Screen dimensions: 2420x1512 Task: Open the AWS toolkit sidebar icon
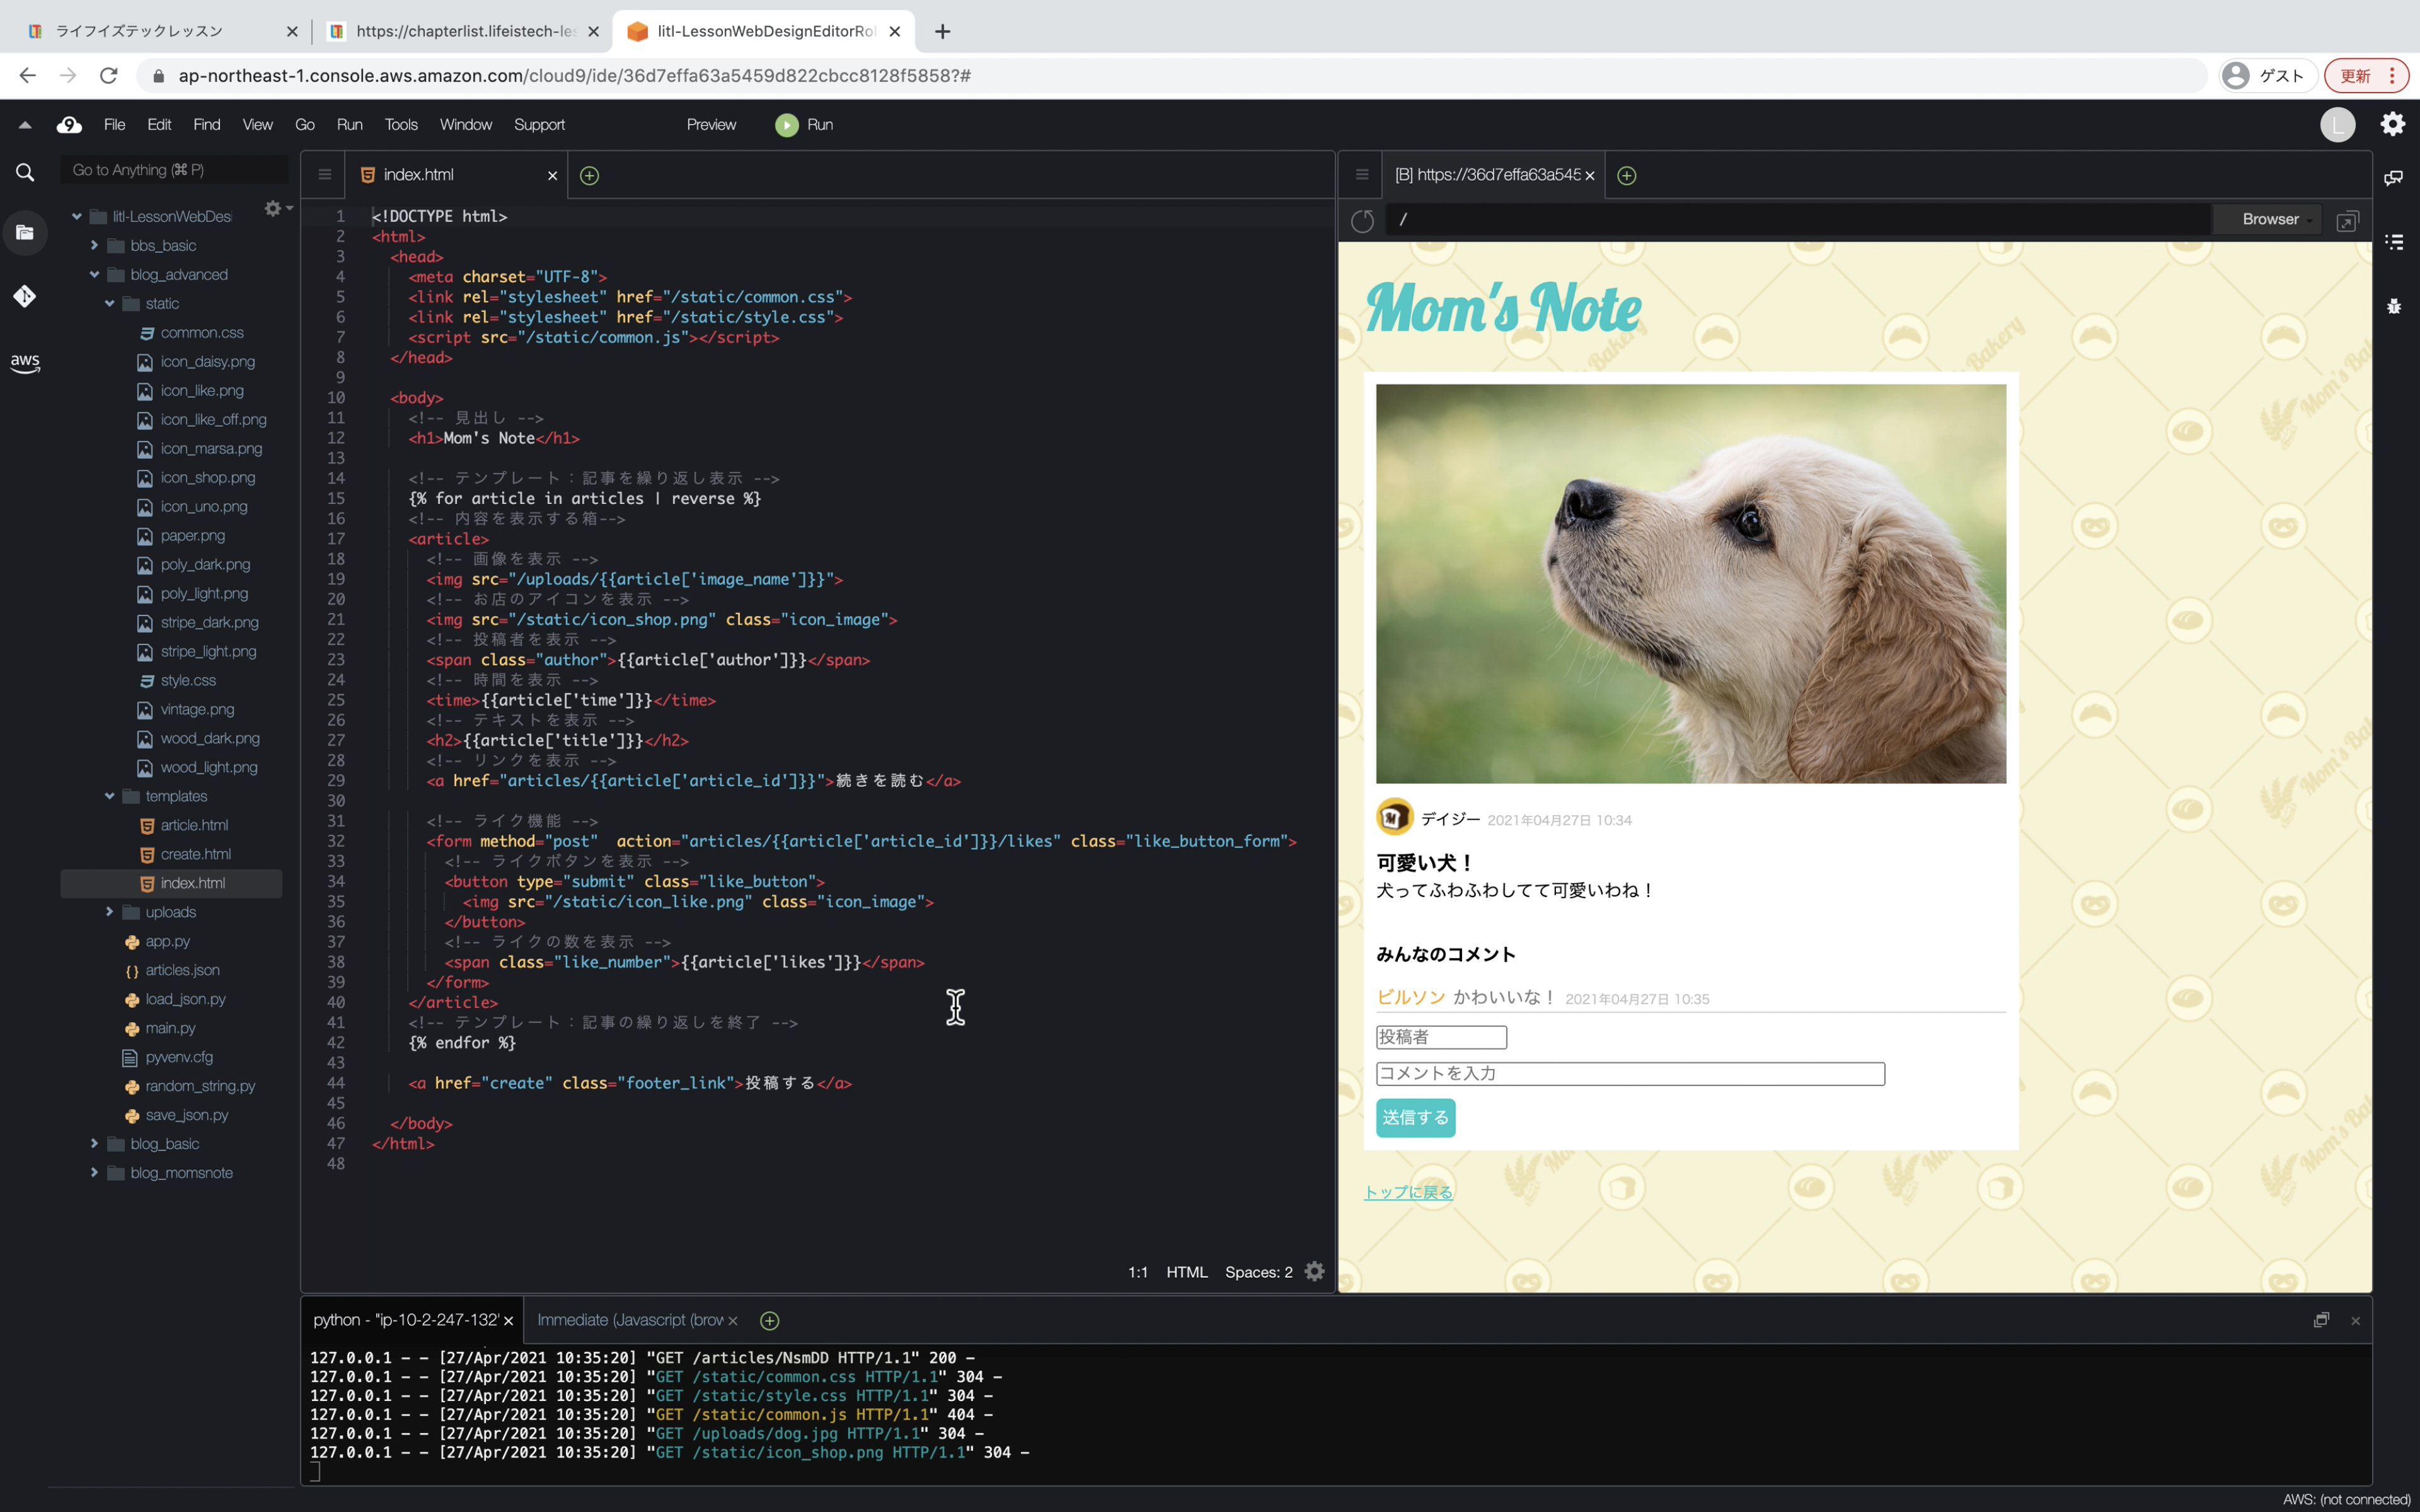click(x=25, y=362)
